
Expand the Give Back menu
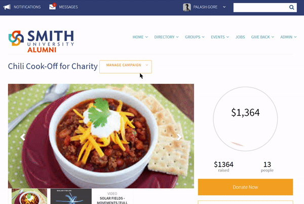[262, 37]
